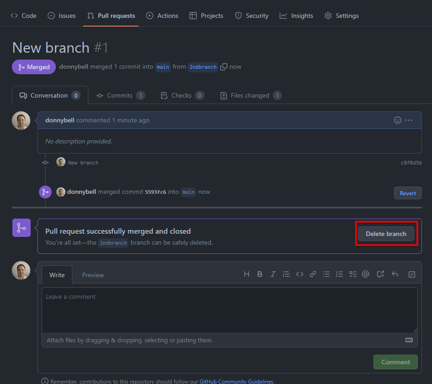Screen dimensions: 432x384
Task: Apply italic formatting to the comment
Action: [x=273, y=274]
